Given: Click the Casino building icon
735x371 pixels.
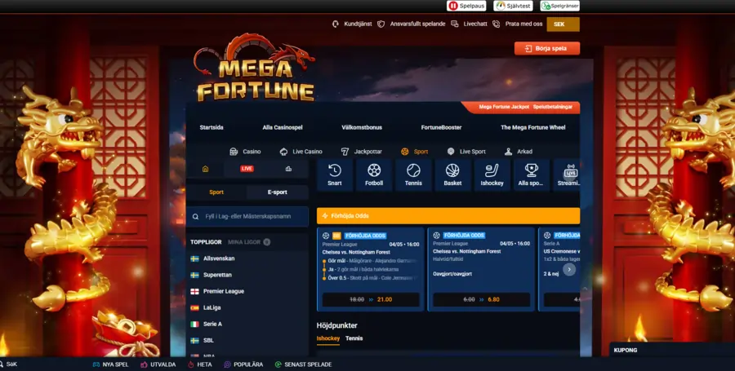Looking at the screenshot, I should click(234, 152).
